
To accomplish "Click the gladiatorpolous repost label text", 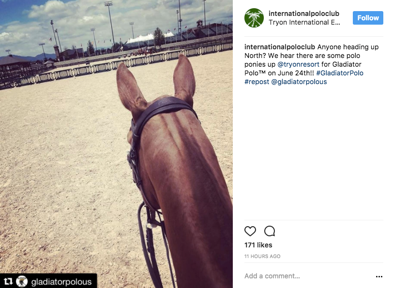I will point(61,282).
